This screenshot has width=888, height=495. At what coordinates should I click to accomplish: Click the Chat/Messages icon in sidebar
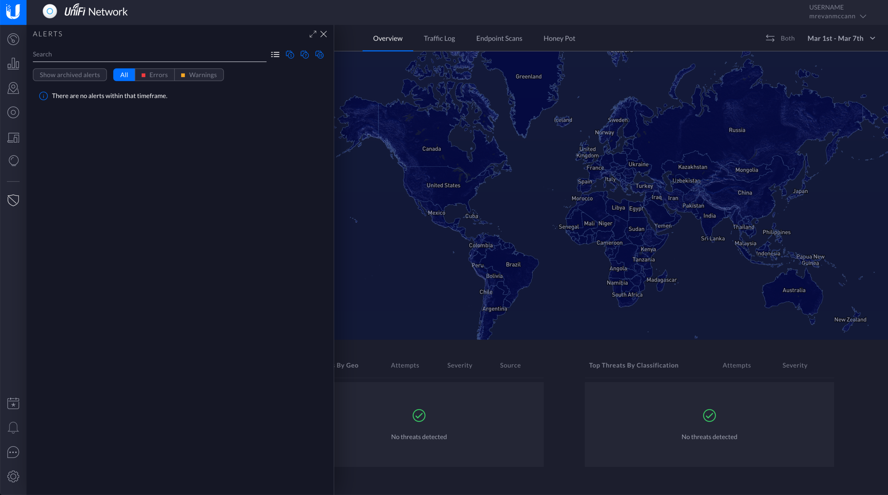(x=13, y=452)
